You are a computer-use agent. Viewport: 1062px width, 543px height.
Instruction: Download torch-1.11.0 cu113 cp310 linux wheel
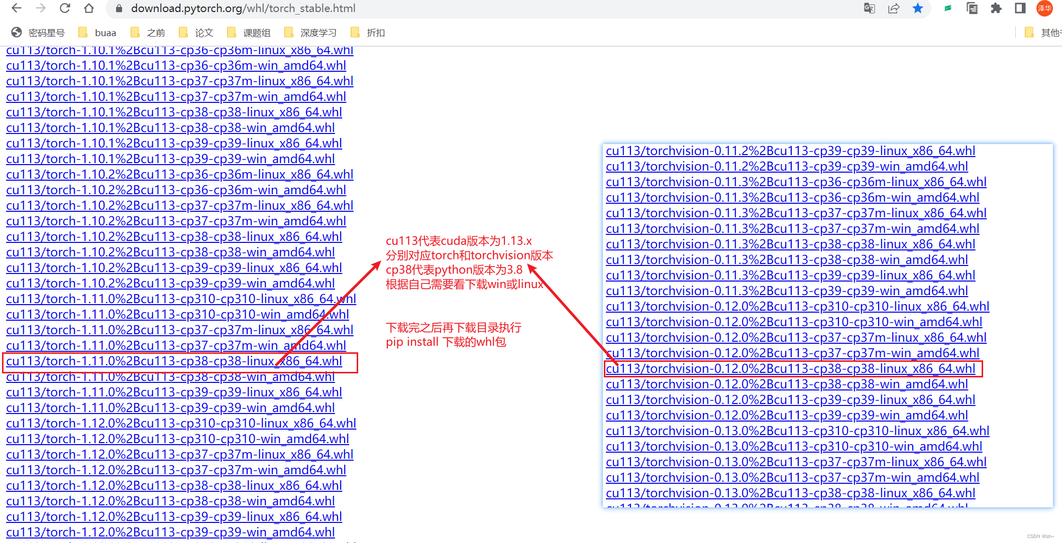coord(181,299)
